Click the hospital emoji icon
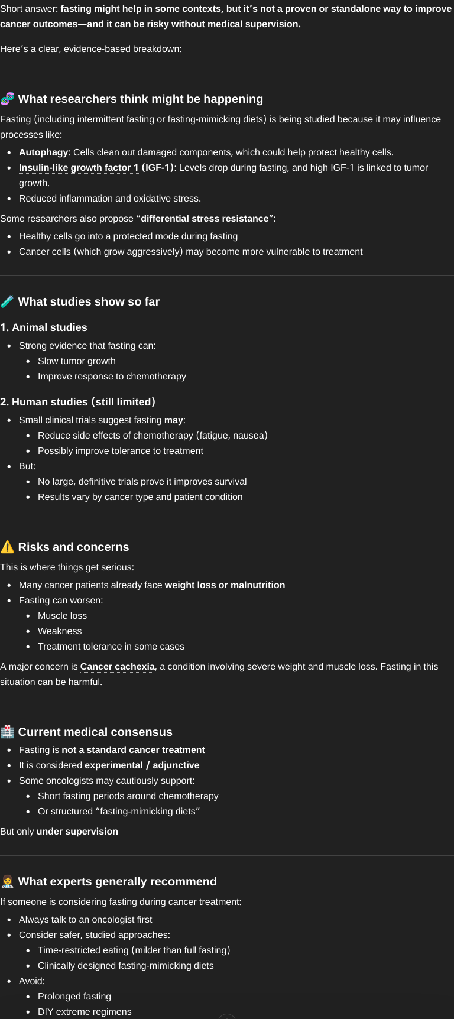This screenshot has height=1019, width=454. [8, 732]
